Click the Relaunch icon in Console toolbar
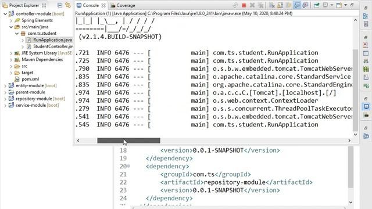The image size is (372, 209). click(235, 5)
